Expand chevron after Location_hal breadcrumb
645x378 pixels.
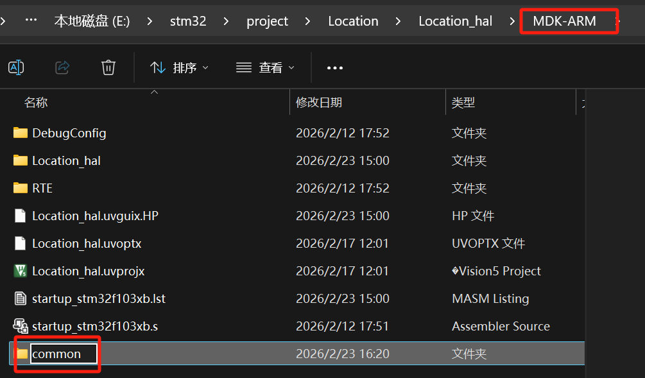(x=512, y=21)
